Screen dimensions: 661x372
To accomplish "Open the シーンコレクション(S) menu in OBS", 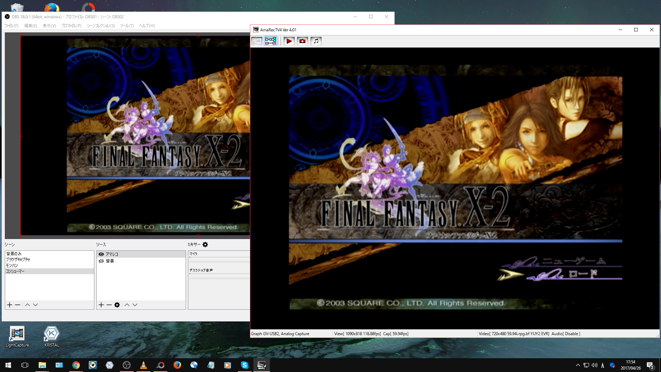I will point(101,26).
